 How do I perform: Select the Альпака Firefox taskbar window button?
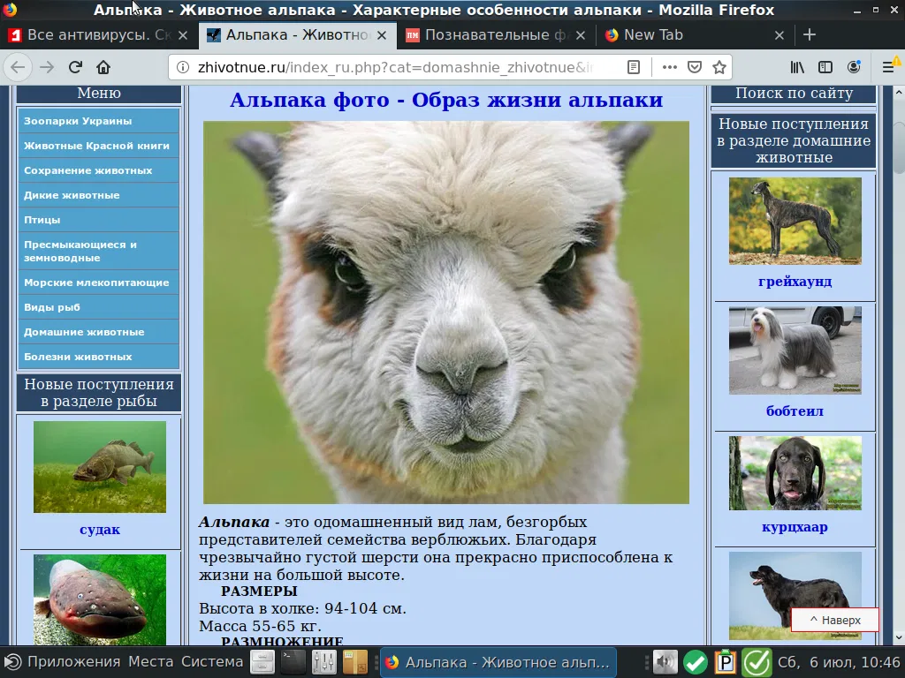click(498, 662)
